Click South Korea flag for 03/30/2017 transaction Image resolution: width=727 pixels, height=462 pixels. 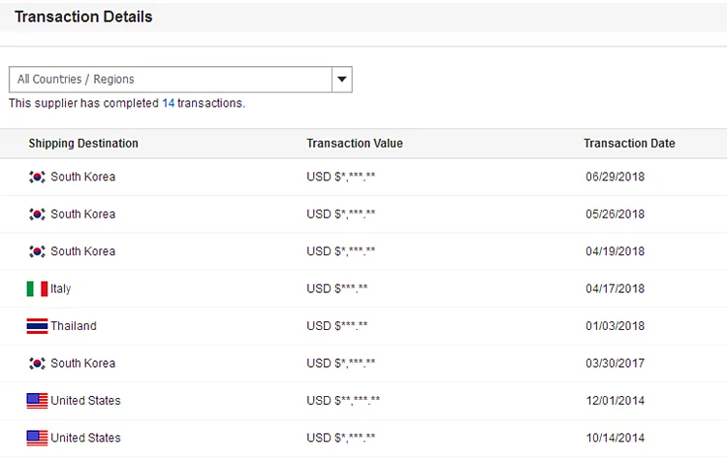point(37,363)
